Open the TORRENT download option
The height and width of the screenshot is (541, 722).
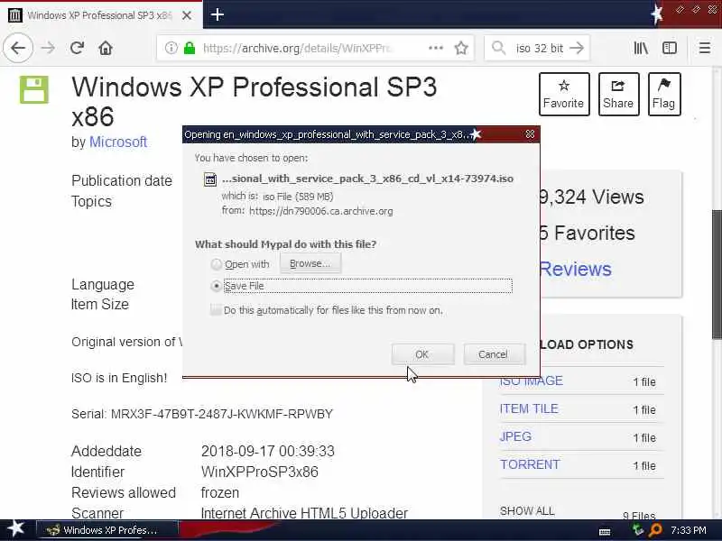[x=530, y=464]
